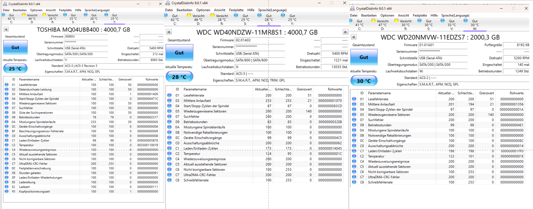This screenshot has height=209, width=533.
Task: Go to previous disk in WD40NDZW window
Action: [x=169, y=32]
